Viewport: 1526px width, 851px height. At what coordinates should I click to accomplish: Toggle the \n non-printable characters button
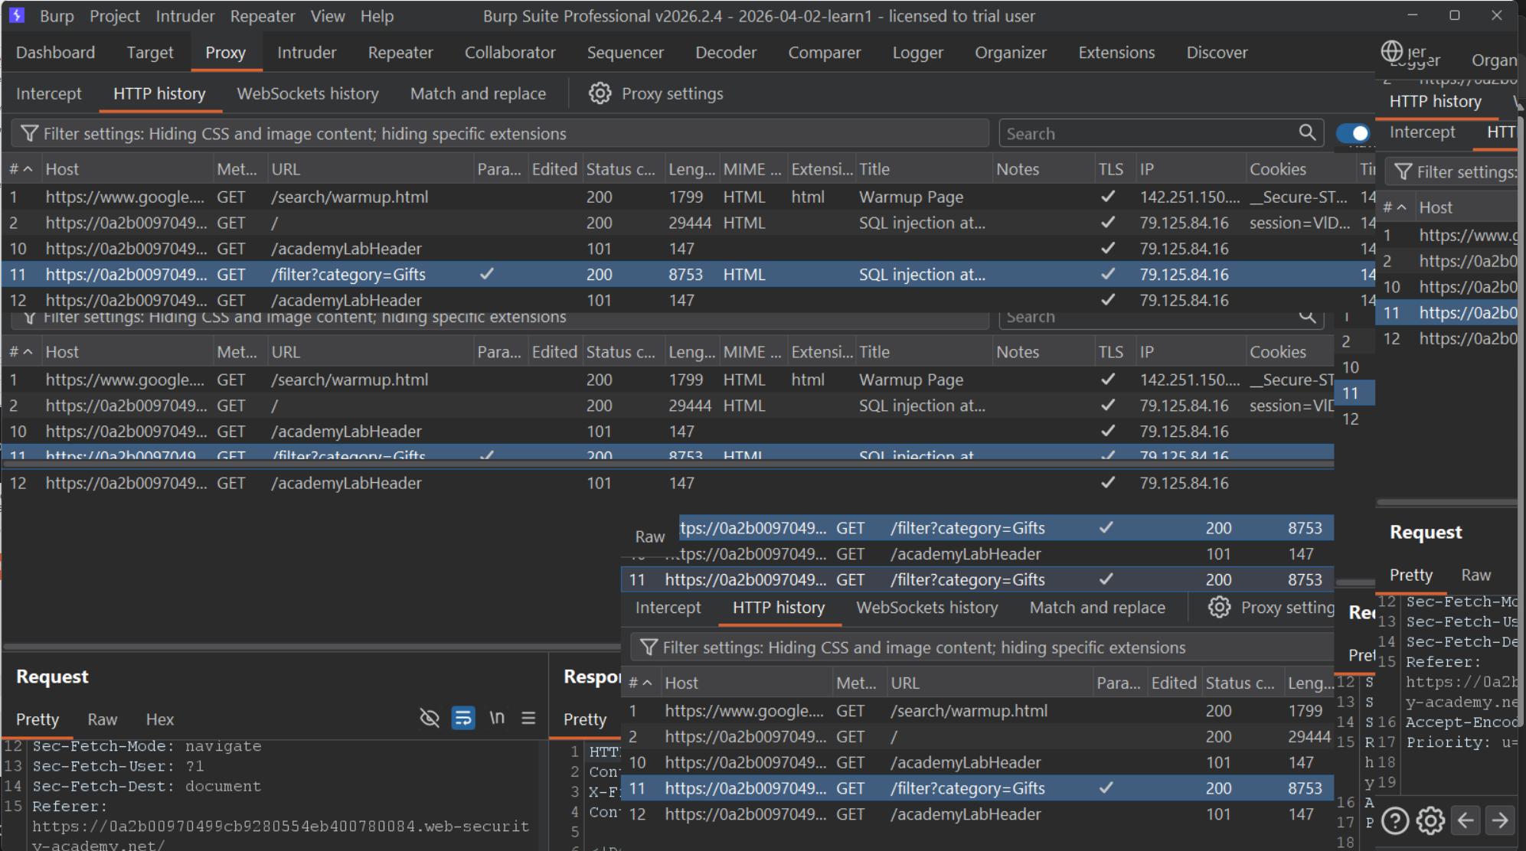[497, 718]
